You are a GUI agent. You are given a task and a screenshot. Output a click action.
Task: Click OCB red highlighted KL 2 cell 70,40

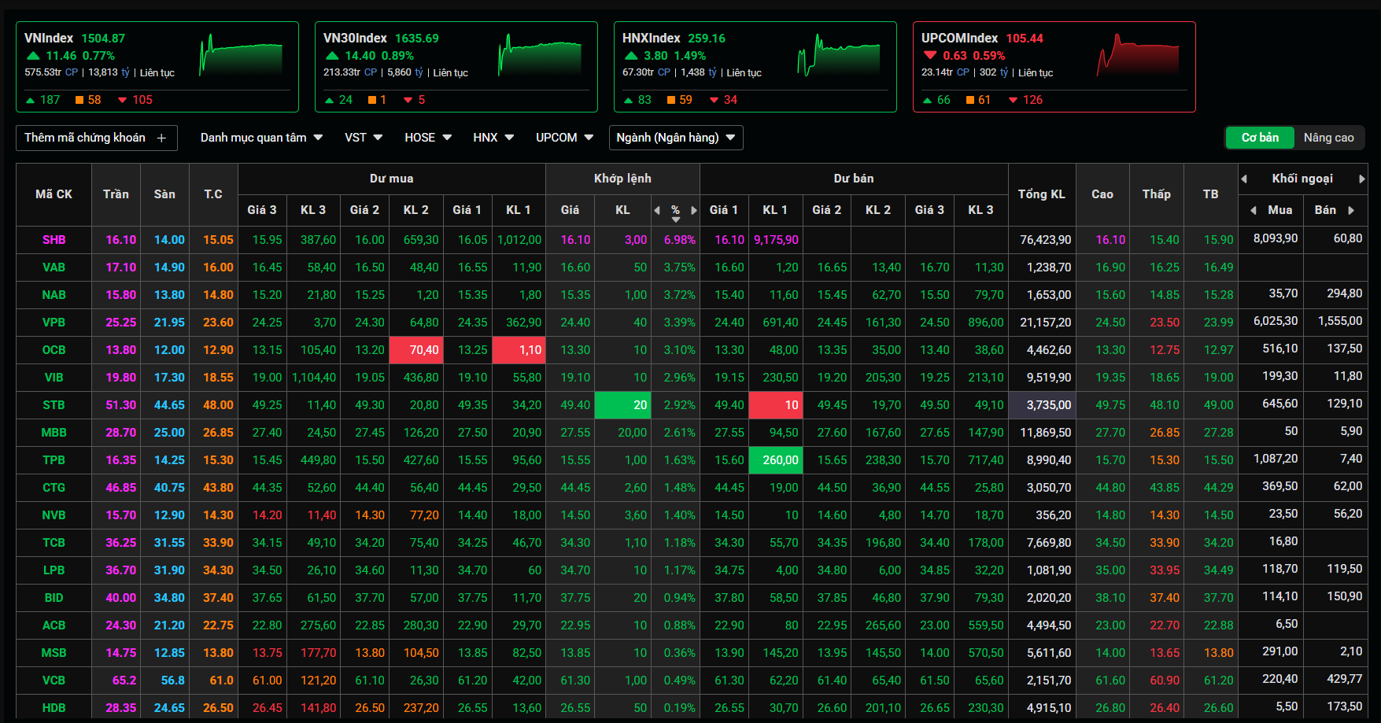(416, 350)
